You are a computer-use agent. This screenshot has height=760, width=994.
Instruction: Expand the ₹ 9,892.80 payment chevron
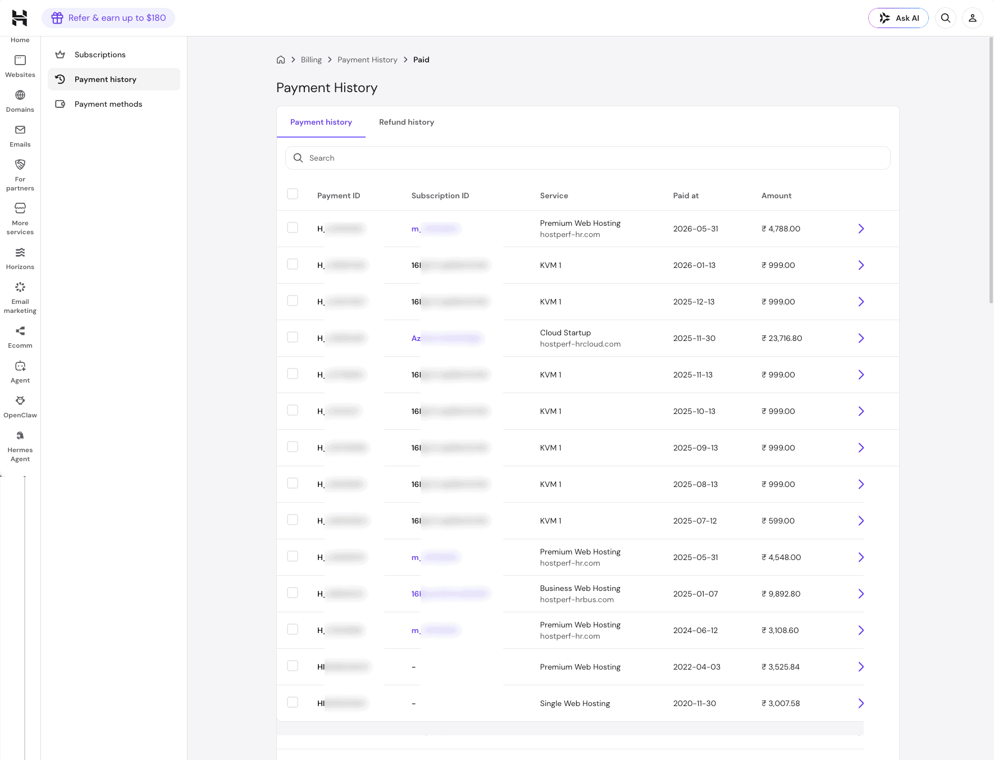[x=861, y=594]
